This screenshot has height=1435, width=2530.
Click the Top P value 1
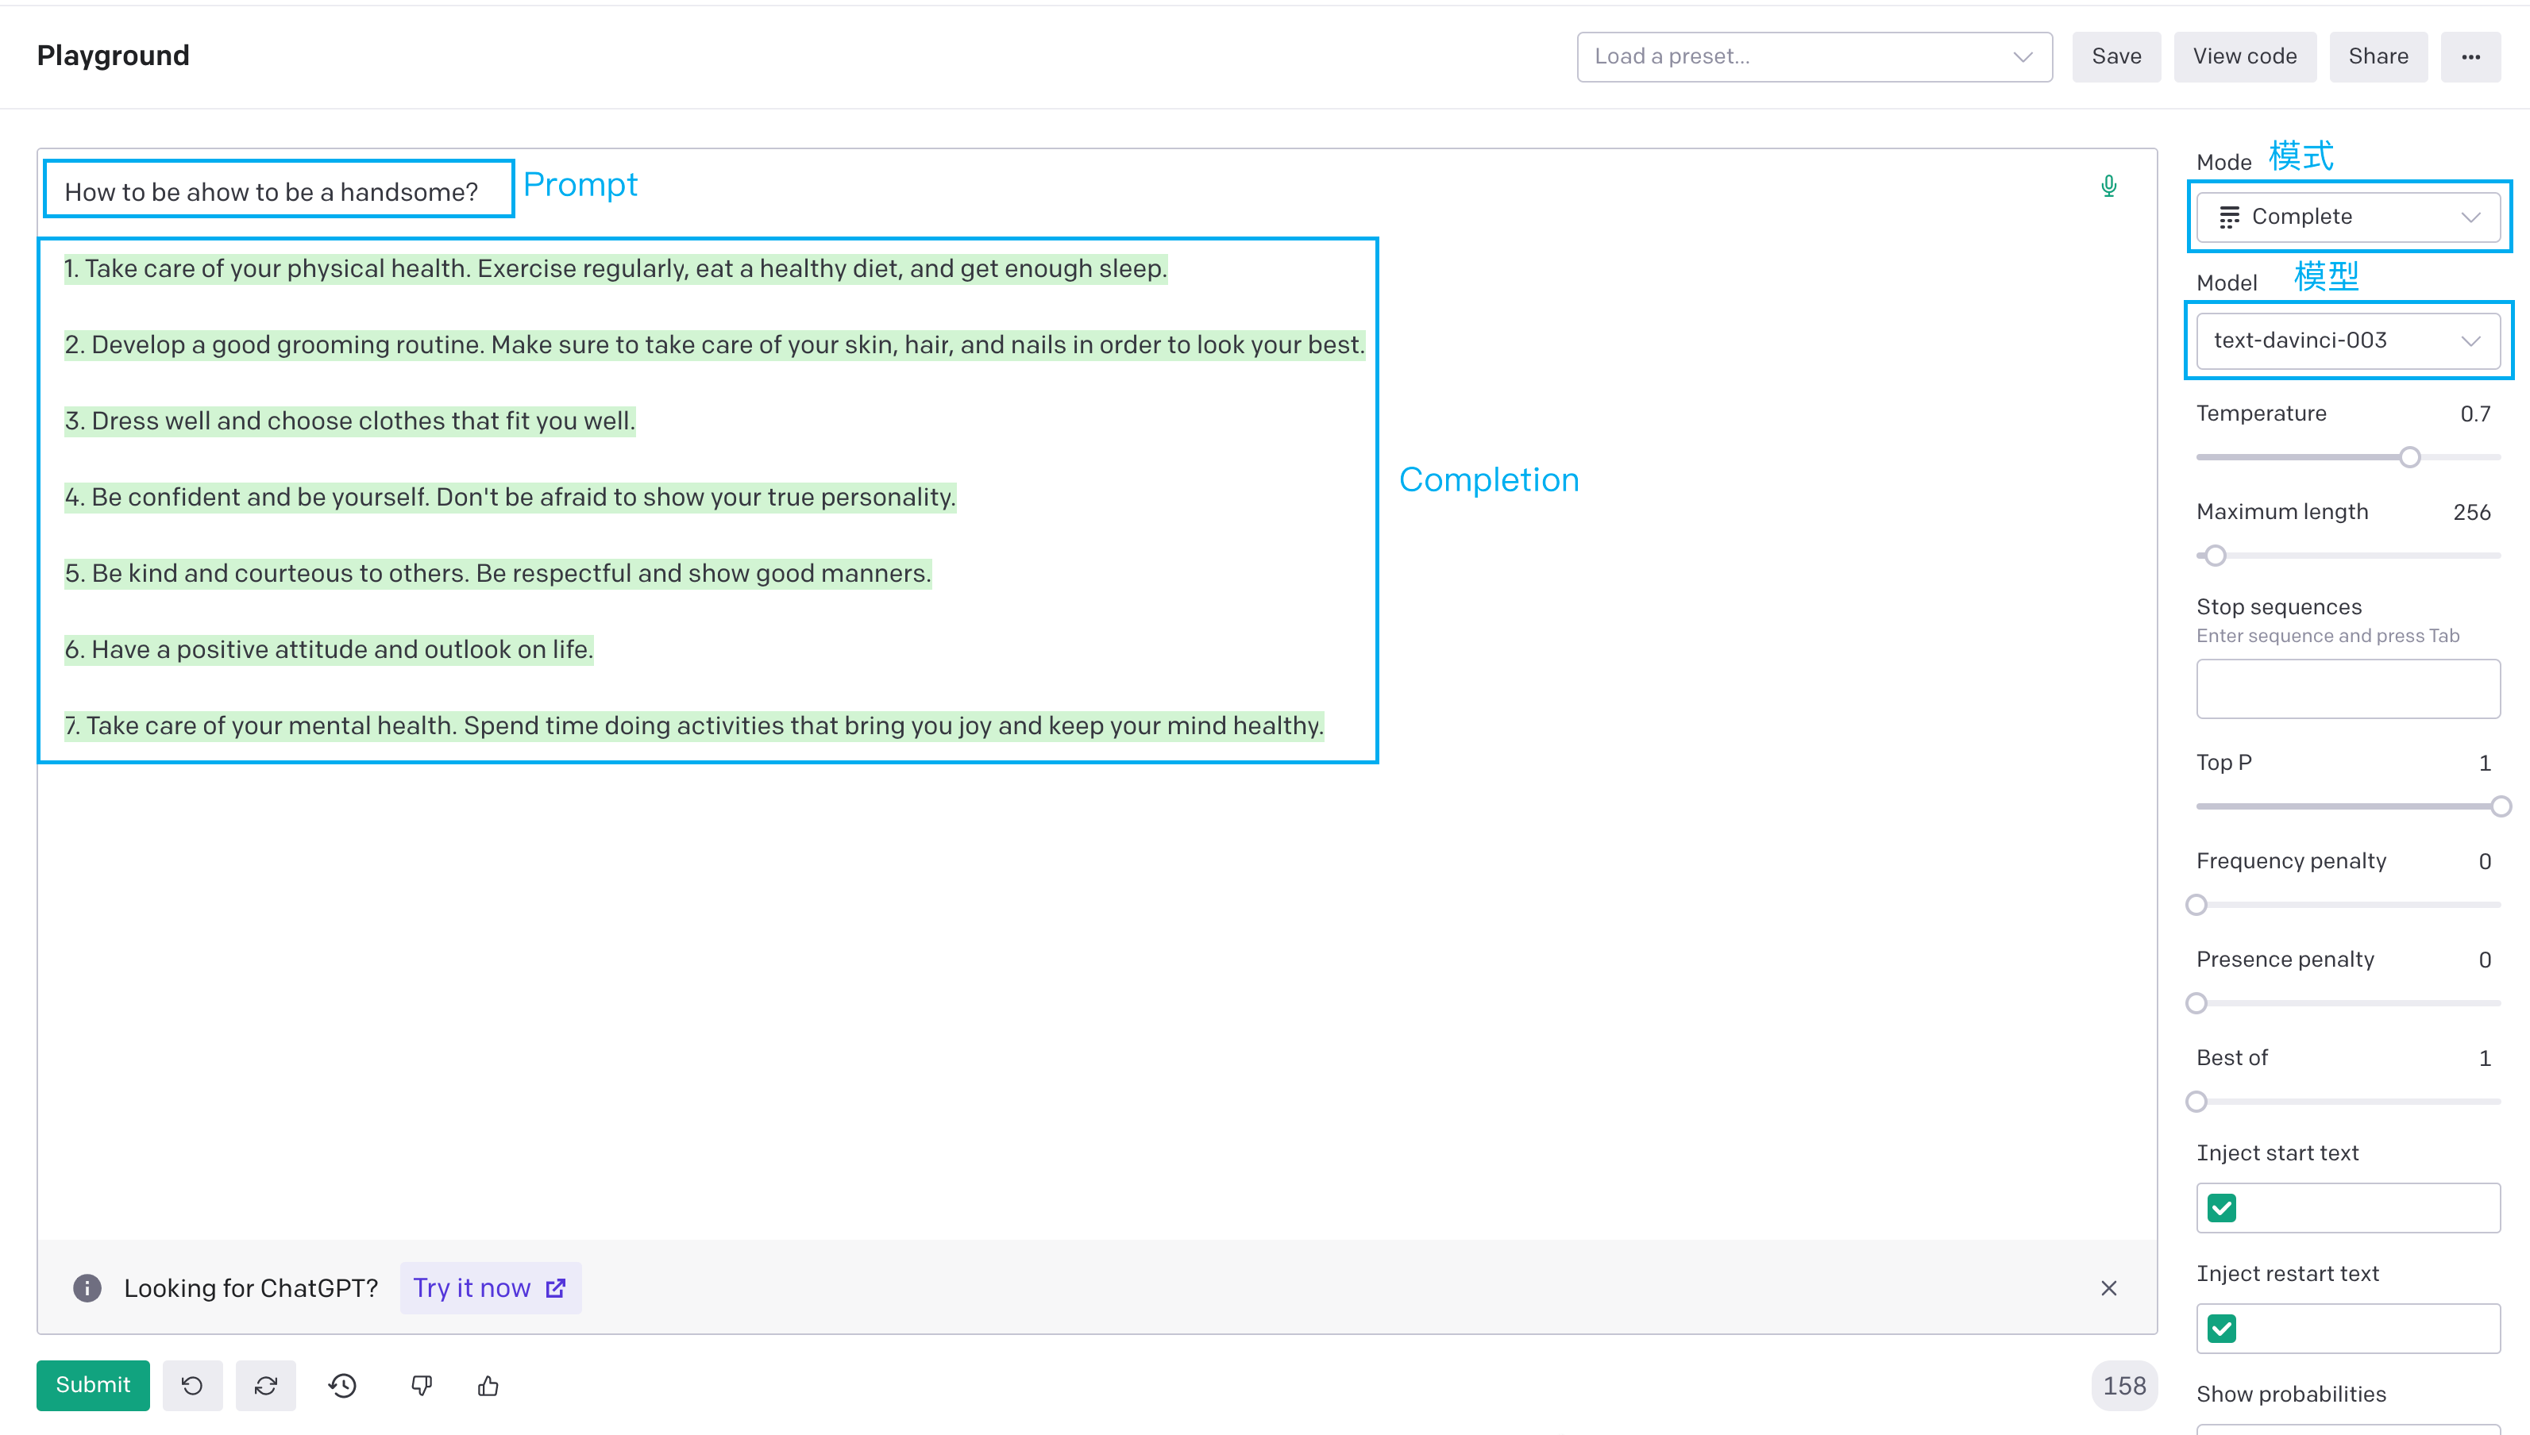(x=2484, y=763)
